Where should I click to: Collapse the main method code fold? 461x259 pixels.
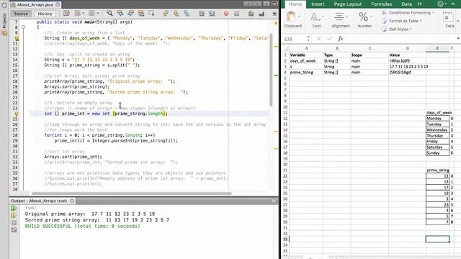pos(23,27)
